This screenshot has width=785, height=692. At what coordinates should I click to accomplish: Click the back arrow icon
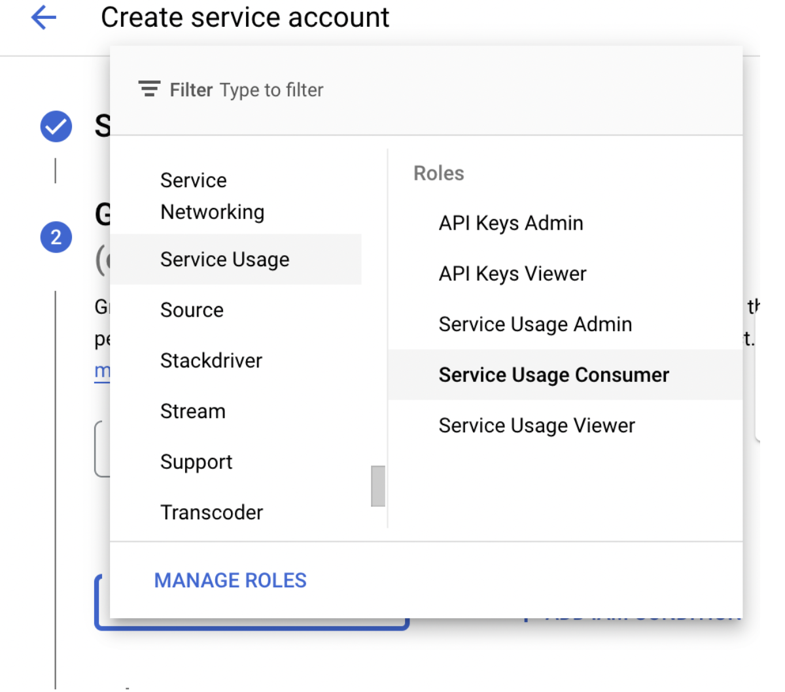click(44, 18)
